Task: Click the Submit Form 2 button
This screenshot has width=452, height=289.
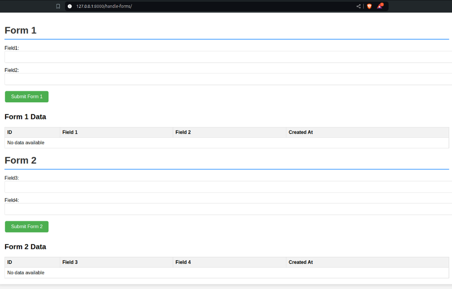Action: tap(27, 226)
